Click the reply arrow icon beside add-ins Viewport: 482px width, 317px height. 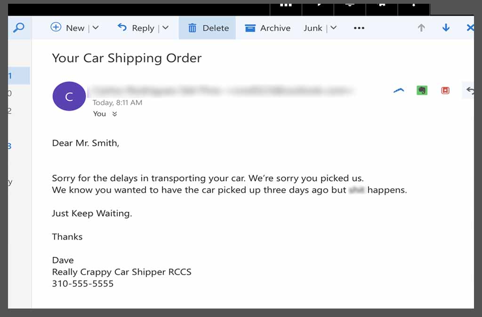pos(470,90)
